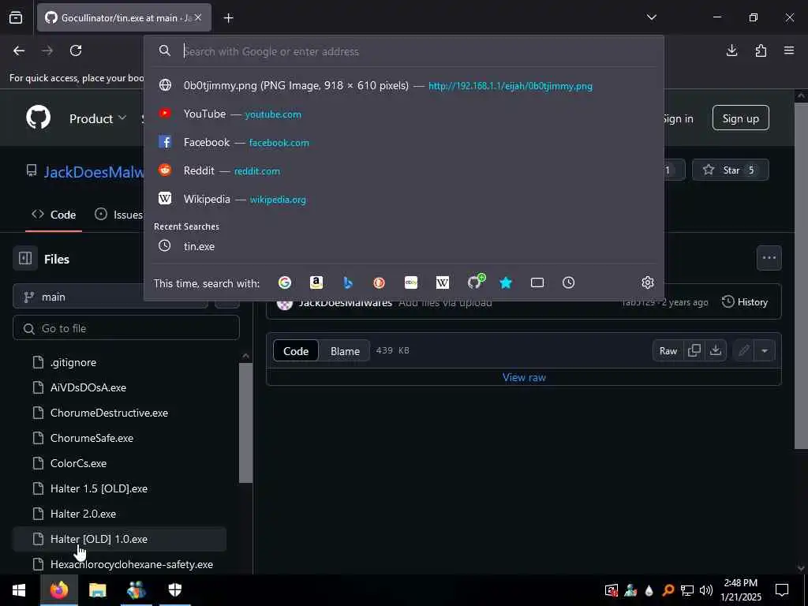Open the Windows Start menu
This screenshot has width=808, height=606.
click(x=19, y=590)
